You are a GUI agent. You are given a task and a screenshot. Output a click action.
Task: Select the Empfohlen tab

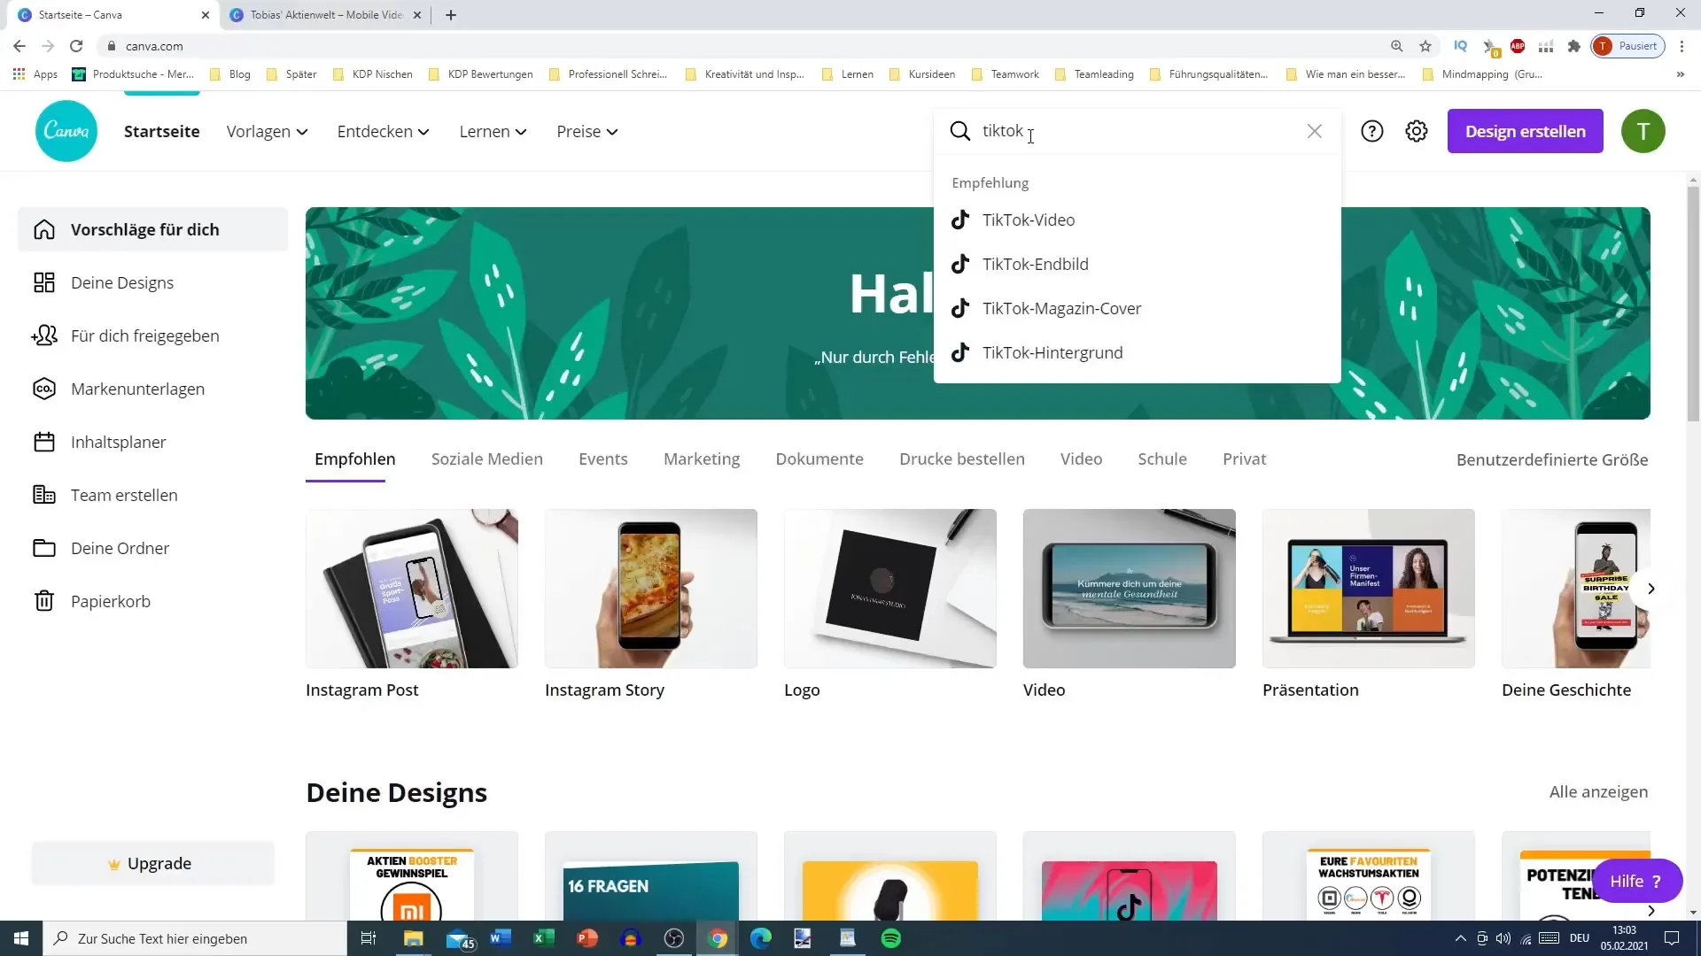(x=355, y=459)
